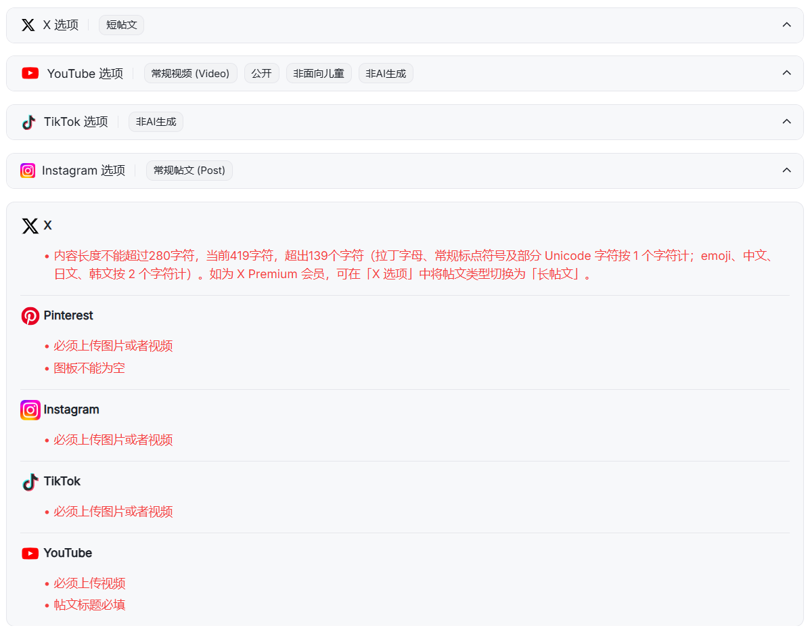
Task: Click the YouTube logo in YouTube 选项 row
Action: (x=30, y=73)
